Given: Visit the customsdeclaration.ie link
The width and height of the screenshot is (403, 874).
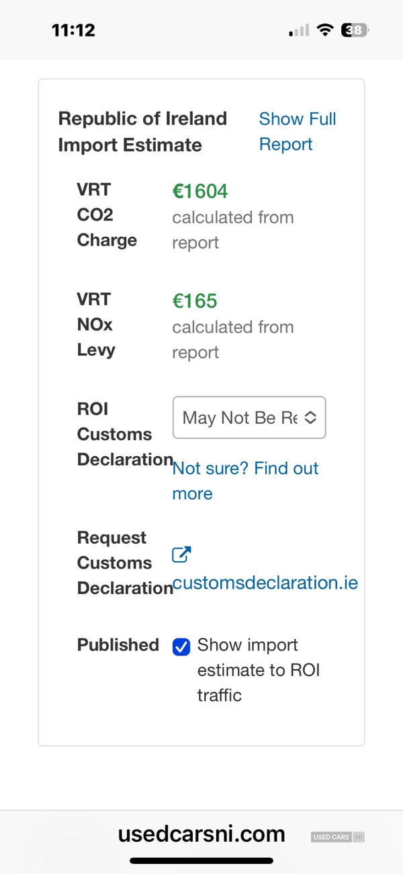Looking at the screenshot, I should pyautogui.click(x=265, y=583).
